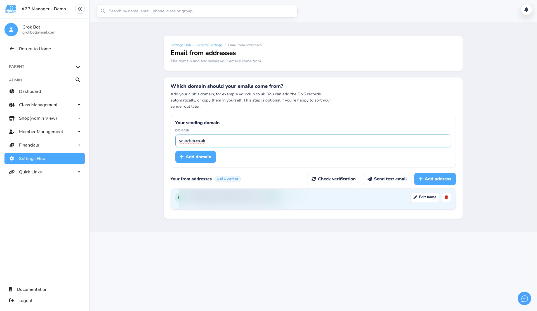The height and width of the screenshot is (311, 537).
Task: Click the Add address button
Action: pos(435,179)
